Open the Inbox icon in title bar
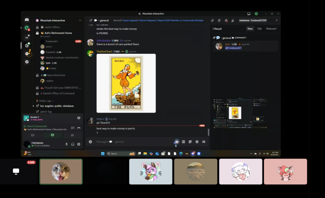The height and width of the screenshot is (198, 325). 249,14
